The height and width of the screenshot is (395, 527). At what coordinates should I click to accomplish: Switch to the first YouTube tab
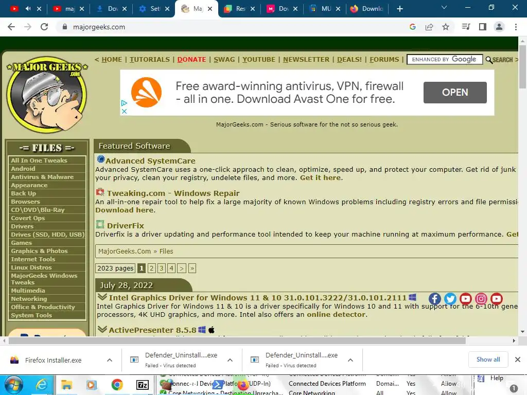pos(26,9)
